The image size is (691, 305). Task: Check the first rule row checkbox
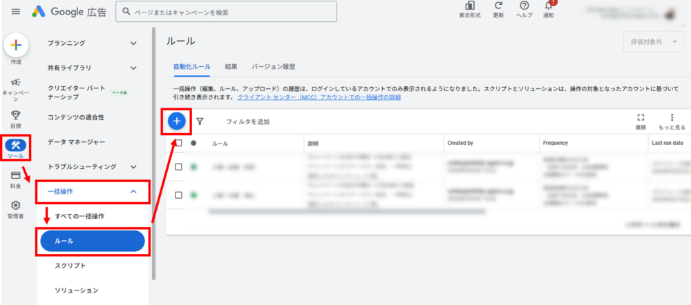(x=178, y=167)
